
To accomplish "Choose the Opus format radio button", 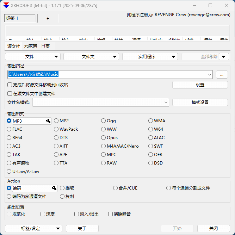I will coord(104,138).
